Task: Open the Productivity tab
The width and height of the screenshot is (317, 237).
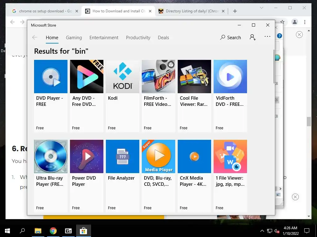Action: [x=138, y=38]
